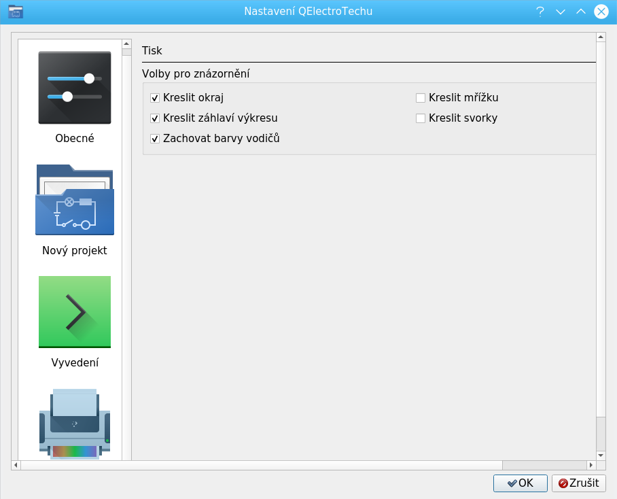Select the Obecné label in sidebar
Image resolution: width=617 pixels, height=499 pixels.
click(x=75, y=139)
